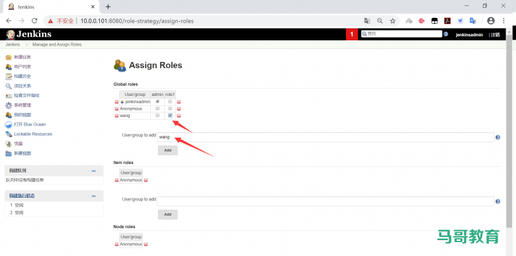This screenshot has width=516, height=256.
Task: Collapse the 构建执行状态 panel
Action: [x=94, y=196]
